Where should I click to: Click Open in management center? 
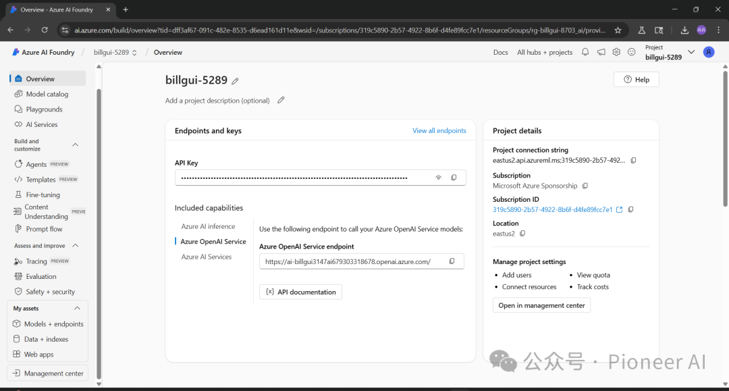[x=541, y=305]
